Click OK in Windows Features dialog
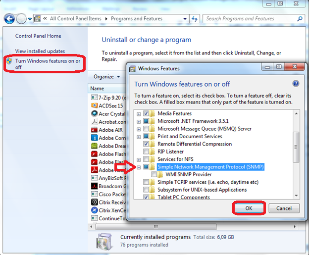309x255 pixels. pyautogui.click(x=249, y=208)
